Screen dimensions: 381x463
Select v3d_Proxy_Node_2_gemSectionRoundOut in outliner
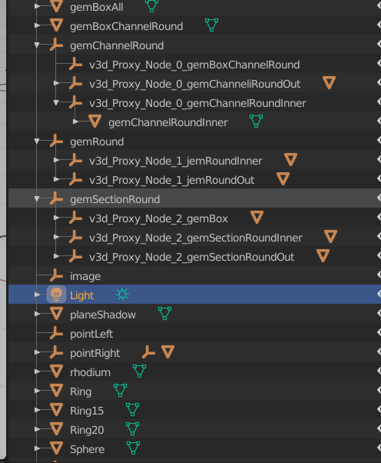click(192, 257)
